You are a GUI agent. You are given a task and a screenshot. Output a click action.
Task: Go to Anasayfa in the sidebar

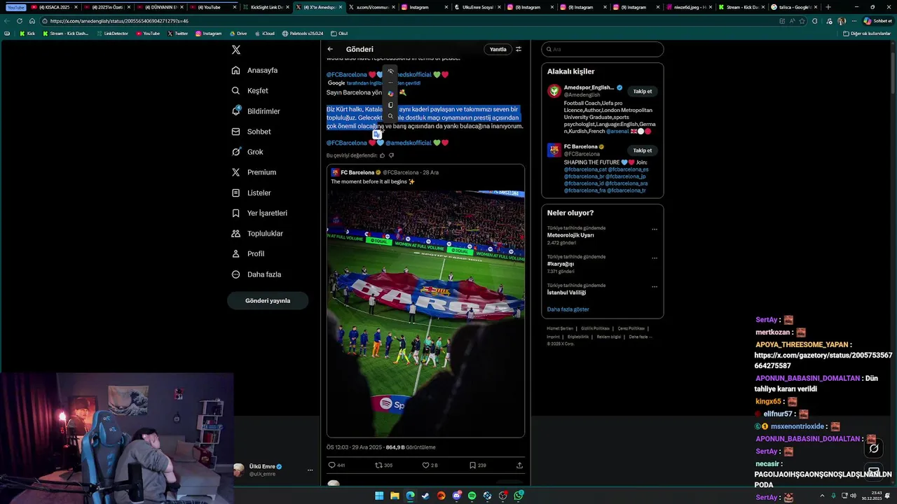[255, 71]
